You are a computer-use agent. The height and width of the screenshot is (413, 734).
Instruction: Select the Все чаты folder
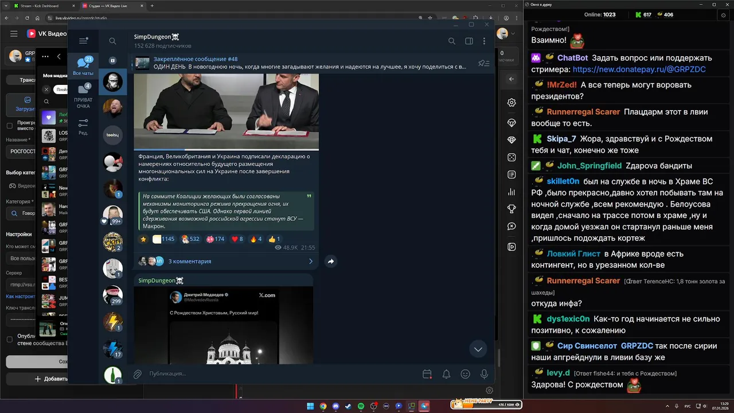click(83, 67)
